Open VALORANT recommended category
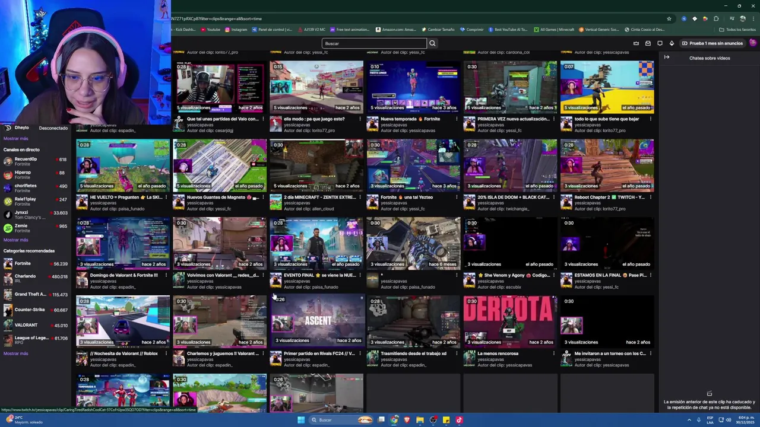The width and height of the screenshot is (760, 427). pos(34,325)
